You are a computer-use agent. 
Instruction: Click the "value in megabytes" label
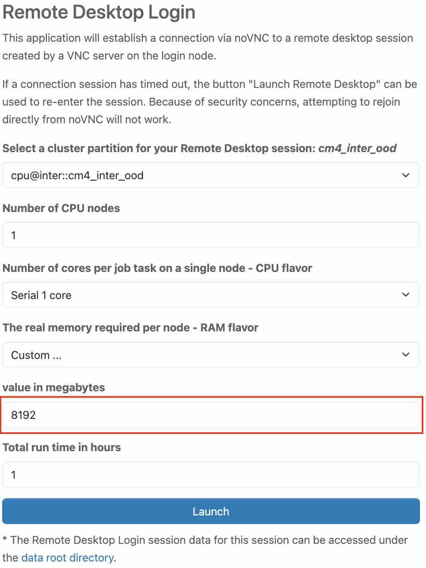[54, 387]
